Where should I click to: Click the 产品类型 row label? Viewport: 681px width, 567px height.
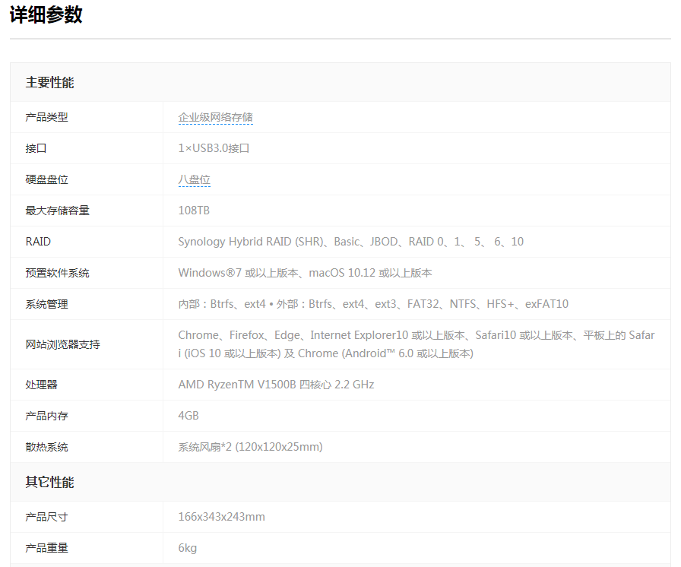(46, 117)
